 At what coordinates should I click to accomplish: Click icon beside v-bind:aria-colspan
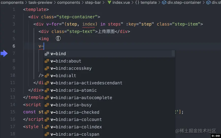tap(47, 134)
